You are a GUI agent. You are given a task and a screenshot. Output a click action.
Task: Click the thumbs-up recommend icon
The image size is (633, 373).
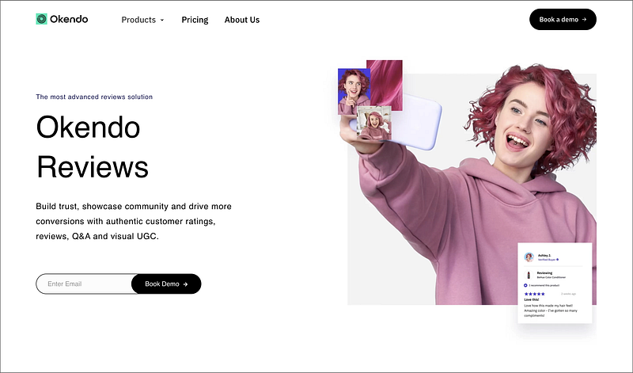pos(525,285)
